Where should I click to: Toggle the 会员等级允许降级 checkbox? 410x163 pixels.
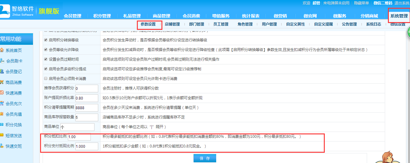click(x=46, y=49)
